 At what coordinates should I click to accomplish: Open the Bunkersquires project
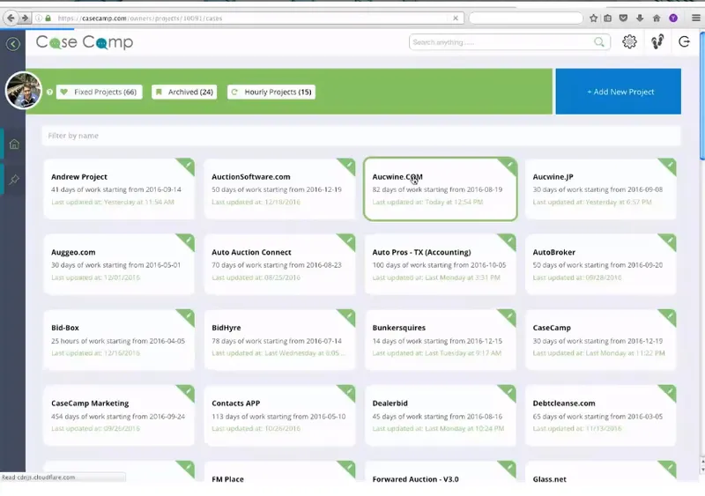[440, 340]
